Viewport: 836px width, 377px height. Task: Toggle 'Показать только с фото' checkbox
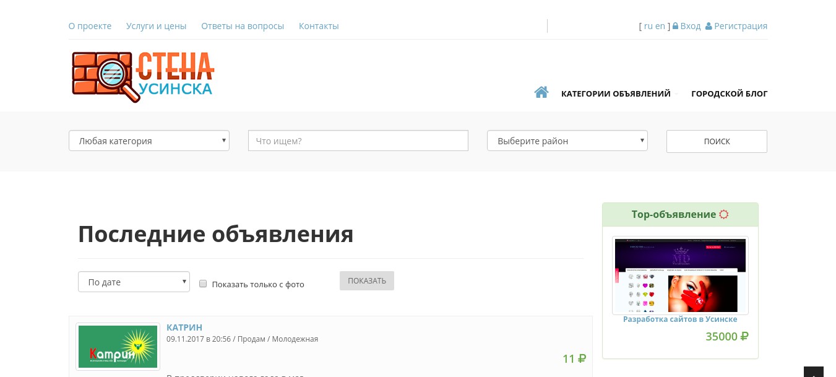(202, 284)
